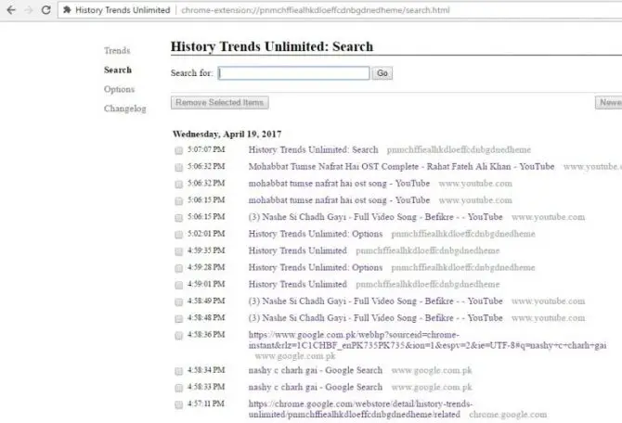
Task: Click chrome.google.com domain text
Action: [x=508, y=415]
